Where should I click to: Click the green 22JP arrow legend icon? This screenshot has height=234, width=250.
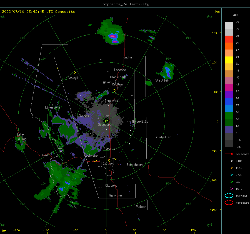(229, 182)
